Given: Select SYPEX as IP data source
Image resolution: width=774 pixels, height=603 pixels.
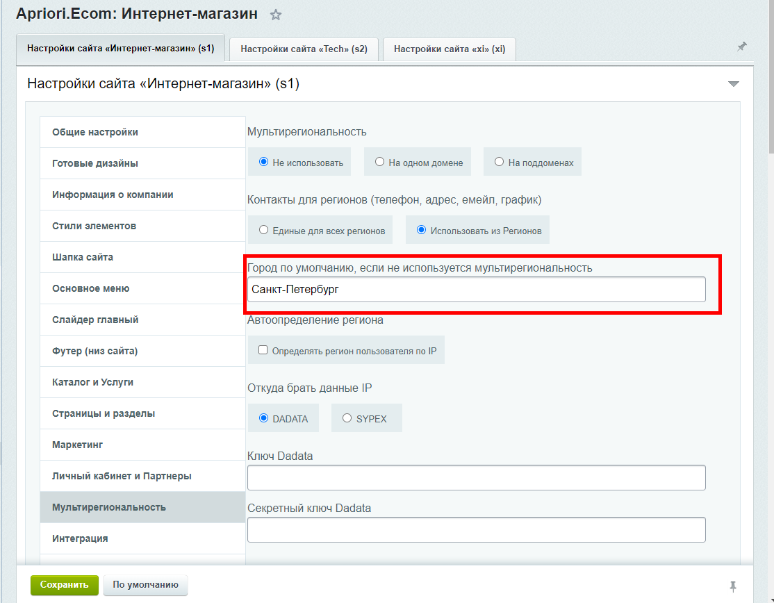Looking at the screenshot, I should pos(347,418).
